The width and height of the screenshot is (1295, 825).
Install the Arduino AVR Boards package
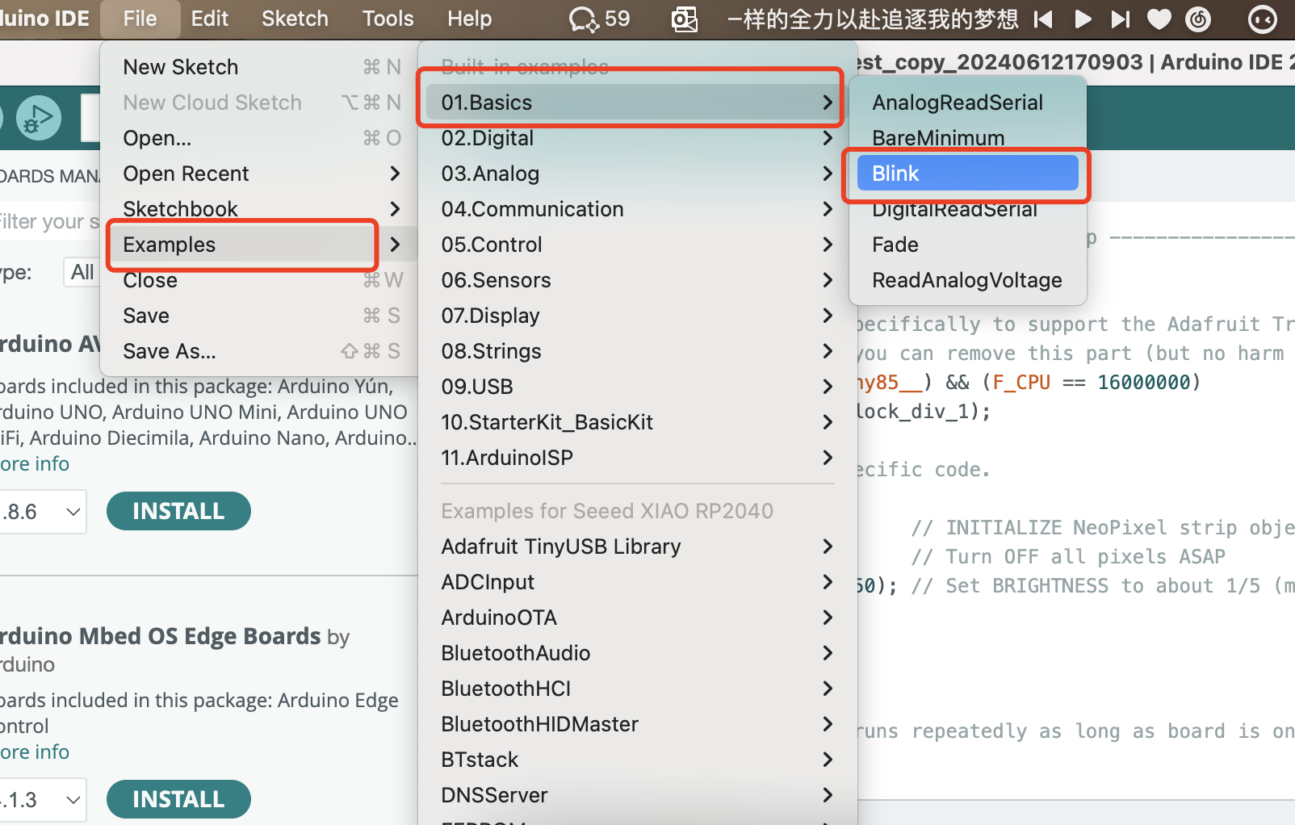pos(178,511)
